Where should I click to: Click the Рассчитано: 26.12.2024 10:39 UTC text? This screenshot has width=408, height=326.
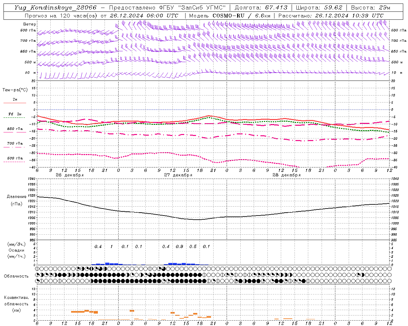(x=331, y=15)
